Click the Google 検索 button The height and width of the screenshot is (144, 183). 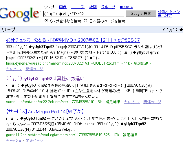[141, 14]
